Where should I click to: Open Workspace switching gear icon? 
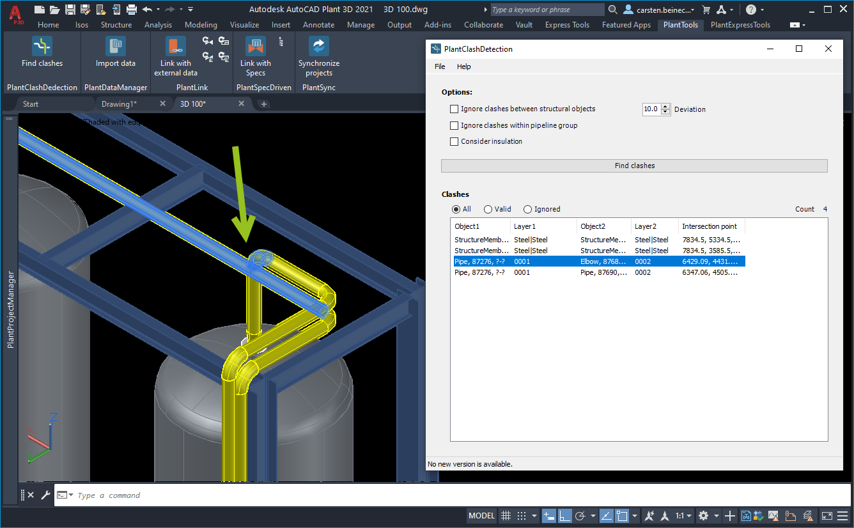(703, 516)
